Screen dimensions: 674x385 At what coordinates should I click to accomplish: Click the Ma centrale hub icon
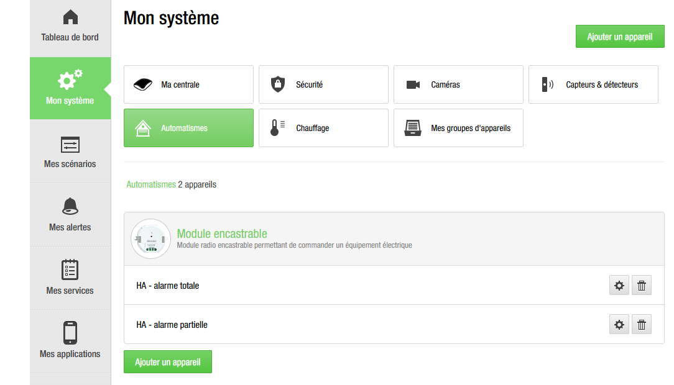click(x=143, y=84)
